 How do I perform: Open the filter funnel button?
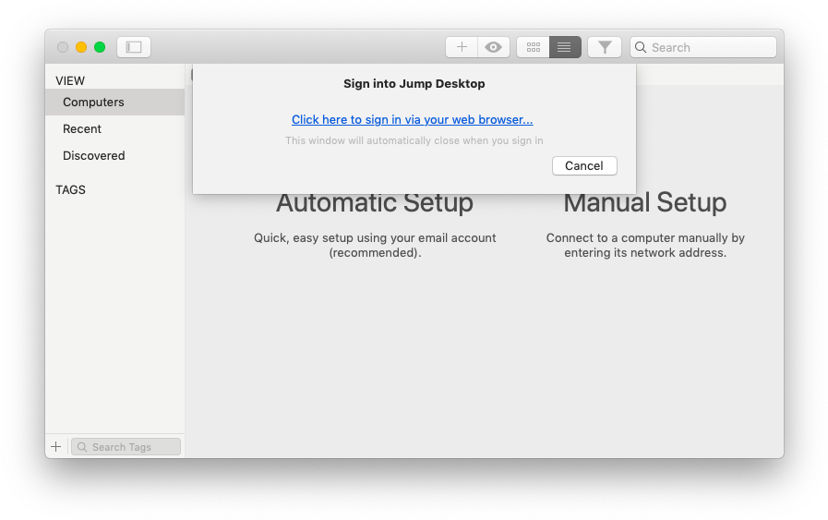click(x=605, y=47)
